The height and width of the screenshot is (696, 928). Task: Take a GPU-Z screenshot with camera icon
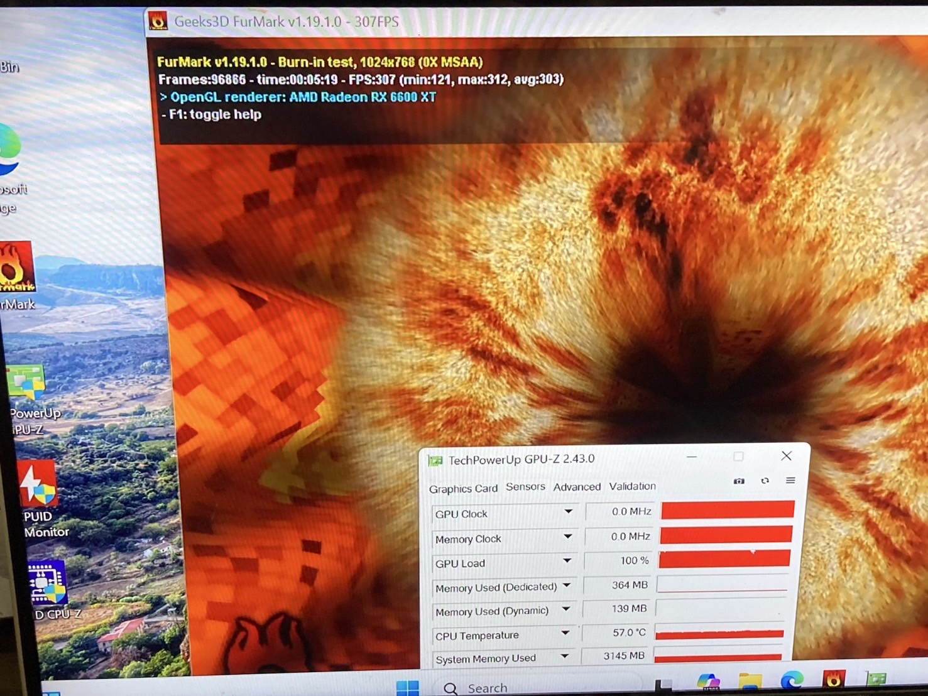click(739, 481)
